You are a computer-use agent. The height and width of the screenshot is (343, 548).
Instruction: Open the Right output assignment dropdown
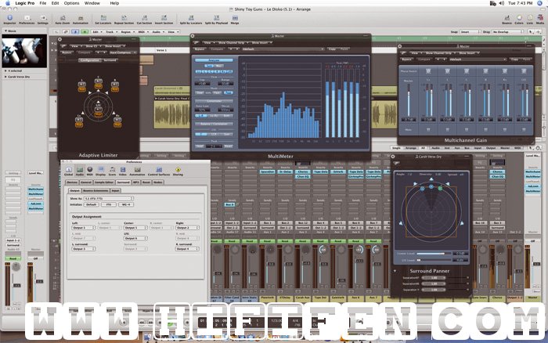(188, 228)
